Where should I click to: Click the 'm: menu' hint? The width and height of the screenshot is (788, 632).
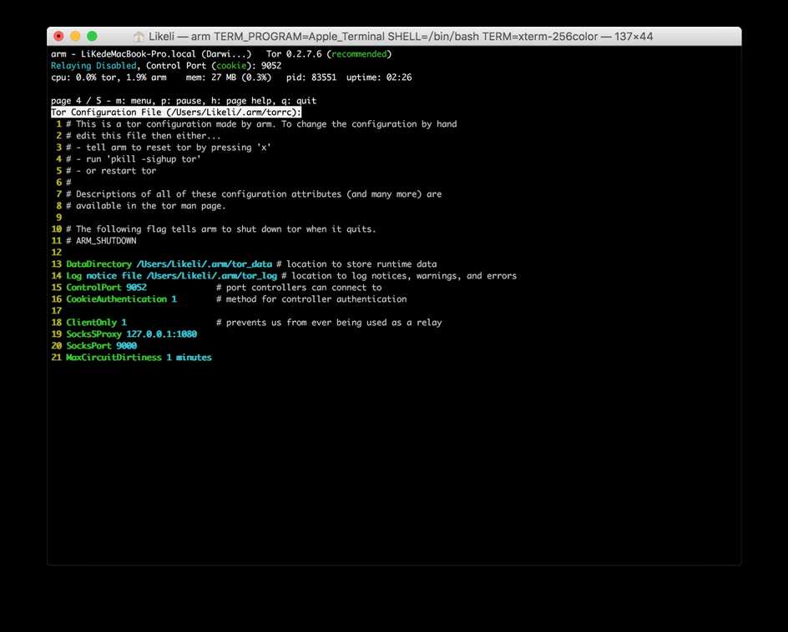[134, 101]
